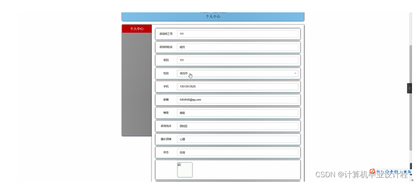Expand the dark side panel arrow tab
The height and width of the screenshot is (182, 414).
click(409, 88)
